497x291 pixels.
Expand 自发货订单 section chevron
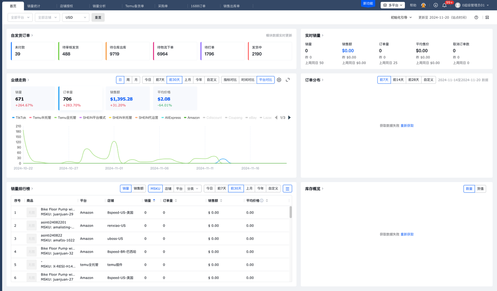(32, 36)
